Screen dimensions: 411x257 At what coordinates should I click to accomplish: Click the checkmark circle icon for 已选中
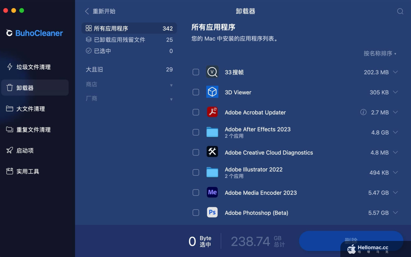click(89, 51)
